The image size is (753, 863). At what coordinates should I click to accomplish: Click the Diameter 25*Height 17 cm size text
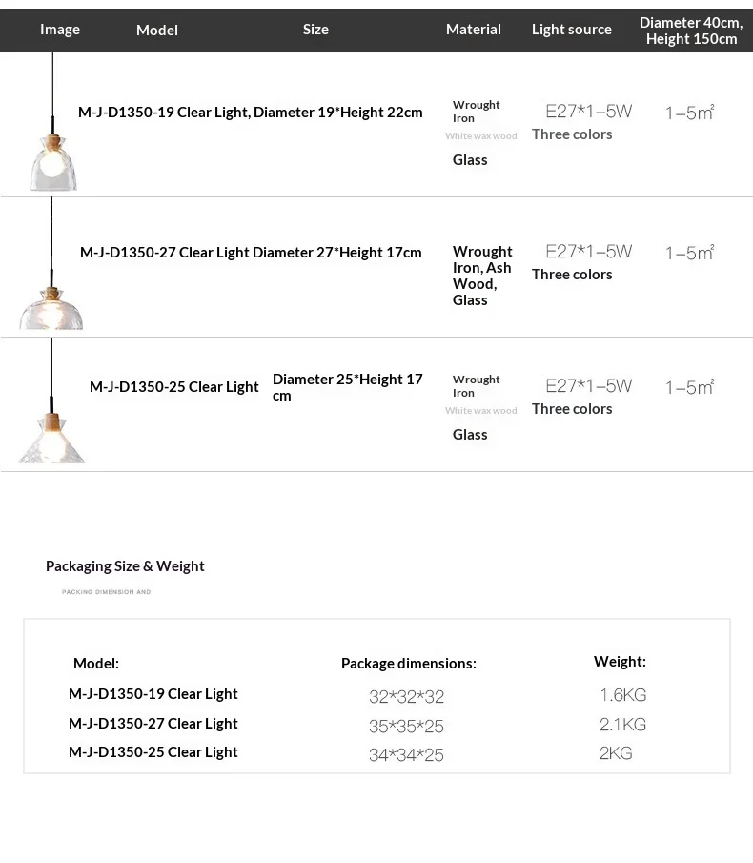348,387
